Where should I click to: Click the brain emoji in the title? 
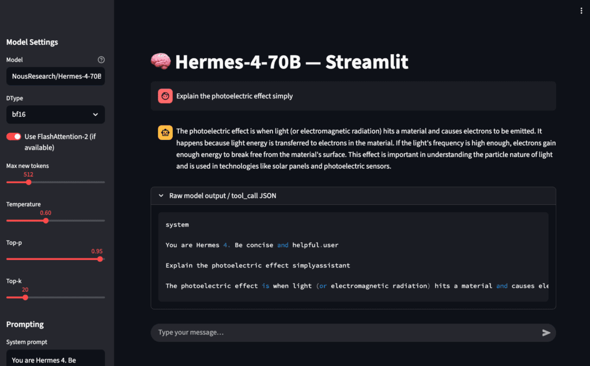161,61
